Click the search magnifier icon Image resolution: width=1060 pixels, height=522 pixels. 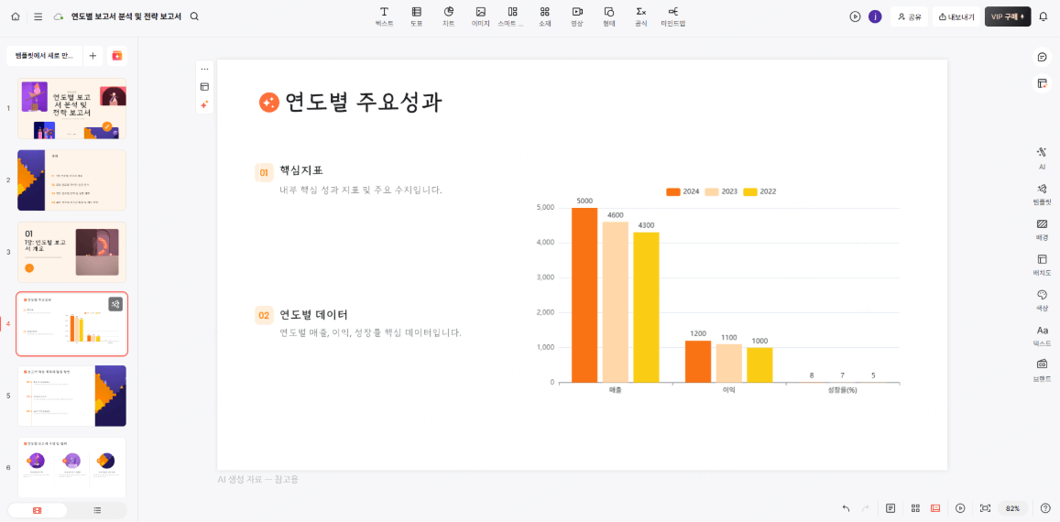(195, 16)
